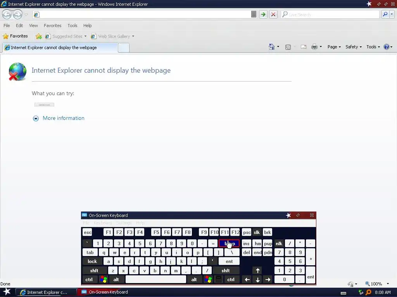Toggle the right shft key
This screenshot has height=297, width=397.
[x=225, y=271]
